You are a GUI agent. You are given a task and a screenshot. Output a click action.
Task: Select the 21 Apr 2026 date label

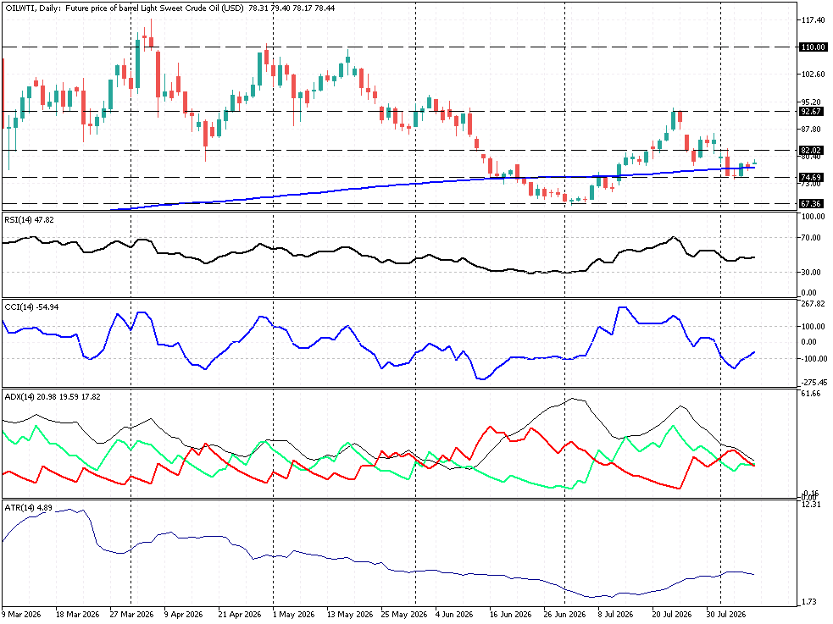tap(240, 615)
